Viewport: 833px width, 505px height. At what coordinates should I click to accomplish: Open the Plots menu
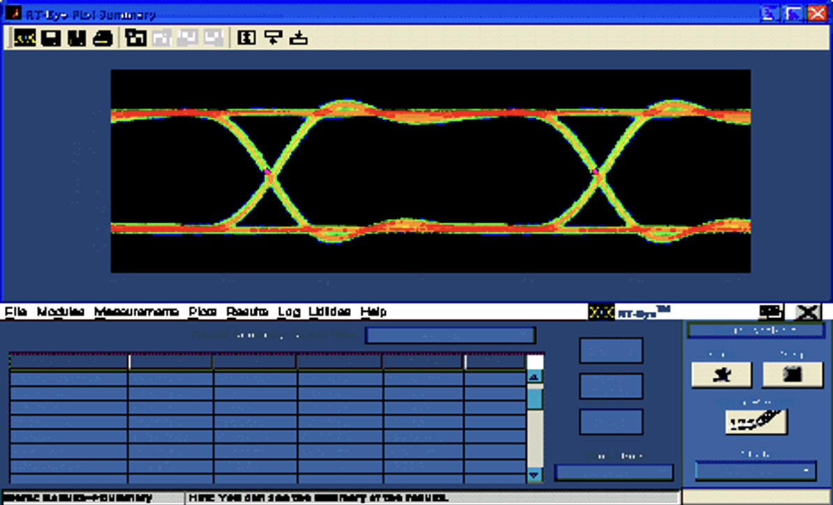(x=202, y=312)
